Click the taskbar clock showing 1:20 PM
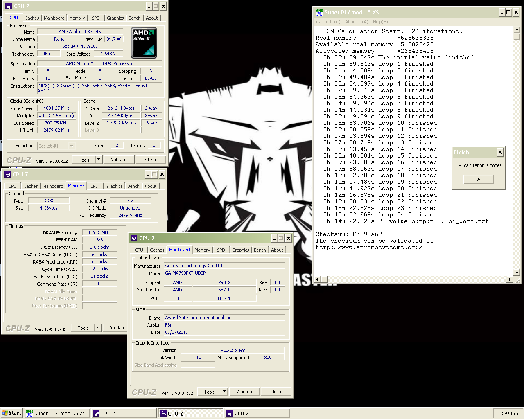The width and height of the screenshot is (524, 419). coord(508,413)
